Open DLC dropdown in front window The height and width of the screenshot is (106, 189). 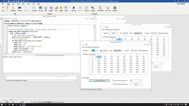click(x=105, y=51)
